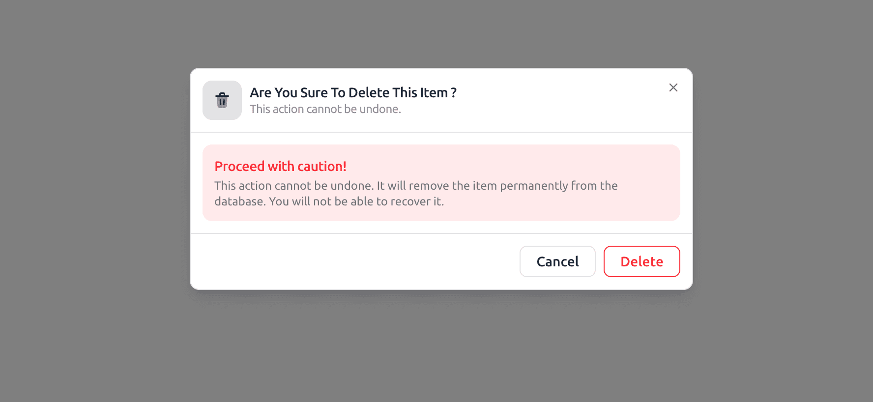Viewport: 873px width, 402px height.
Task: Click the dialog header area
Action: tap(441, 100)
